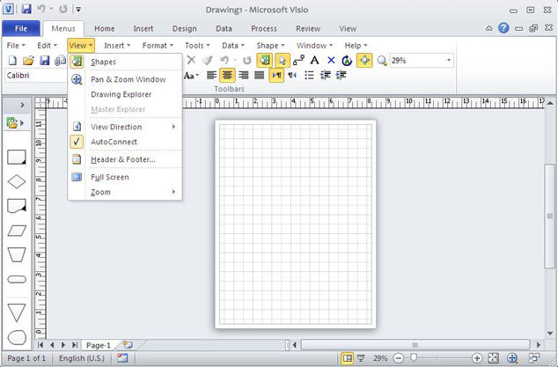Open the Tools menu dropdown

pos(197,46)
